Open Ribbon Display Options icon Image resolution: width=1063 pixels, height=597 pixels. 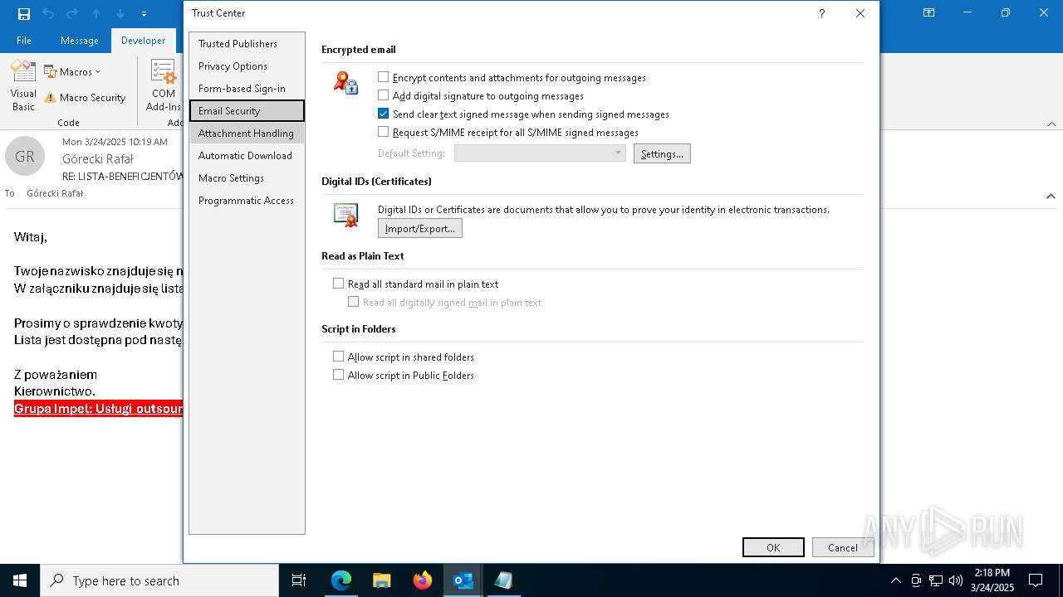[928, 13]
